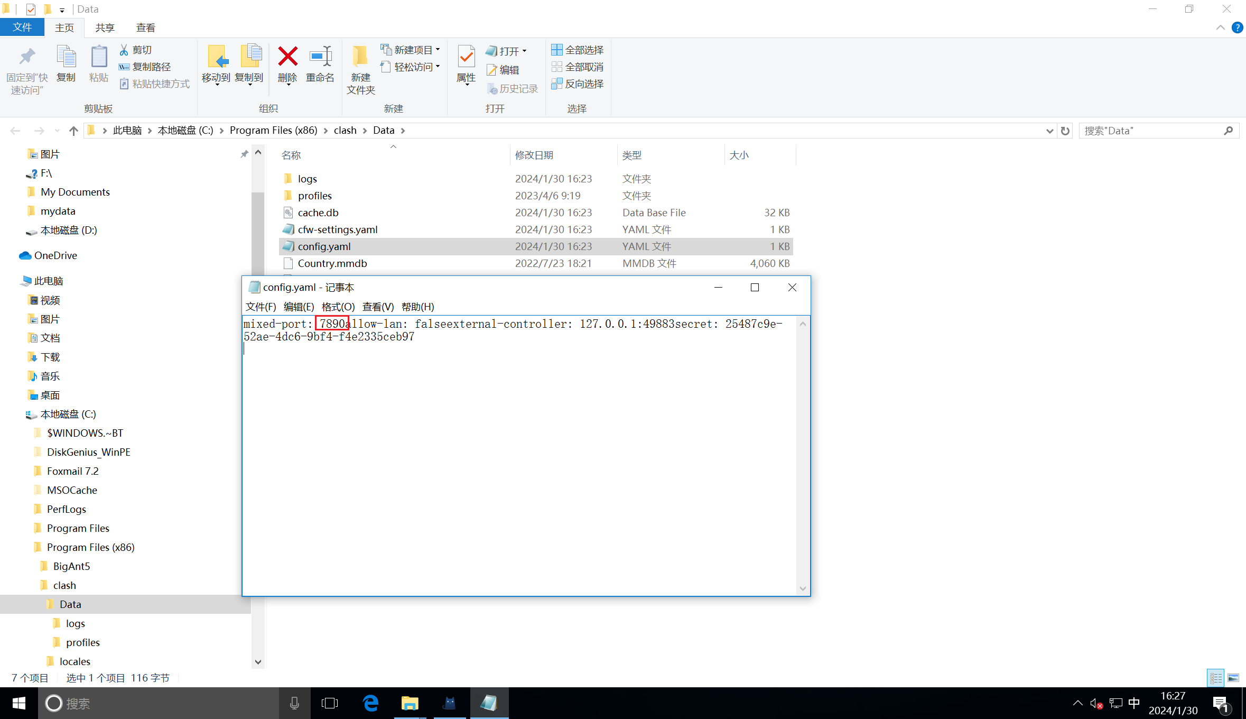The height and width of the screenshot is (719, 1246).
Task: Open Microsoft Edge from taskbar
Action: click(371, 703)
